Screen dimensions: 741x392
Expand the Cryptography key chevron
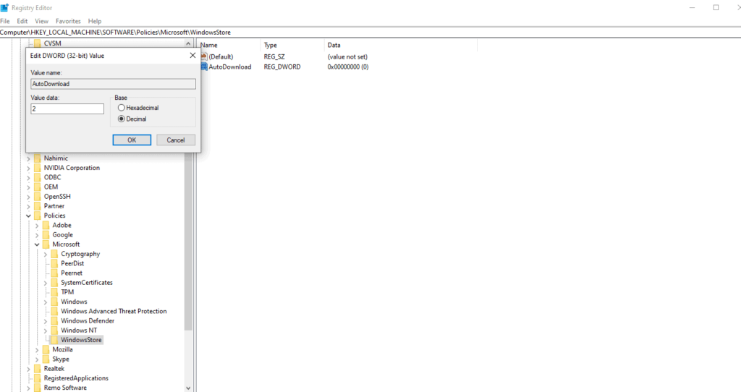point(46,254)
